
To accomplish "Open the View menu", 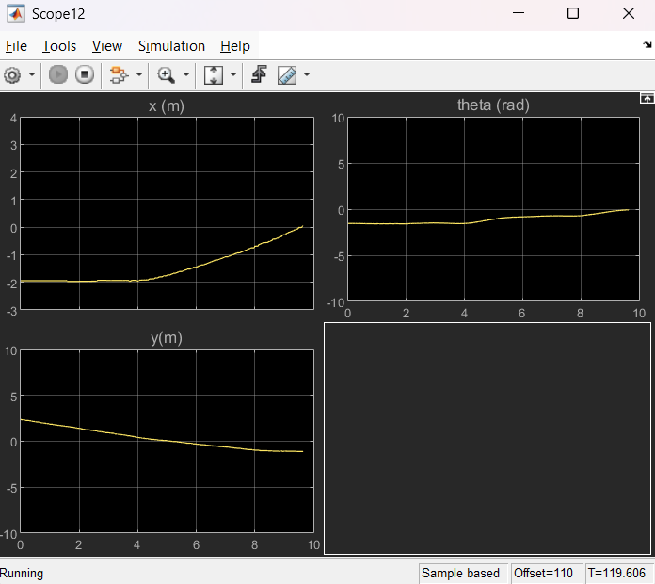I will tap(107, 46).
